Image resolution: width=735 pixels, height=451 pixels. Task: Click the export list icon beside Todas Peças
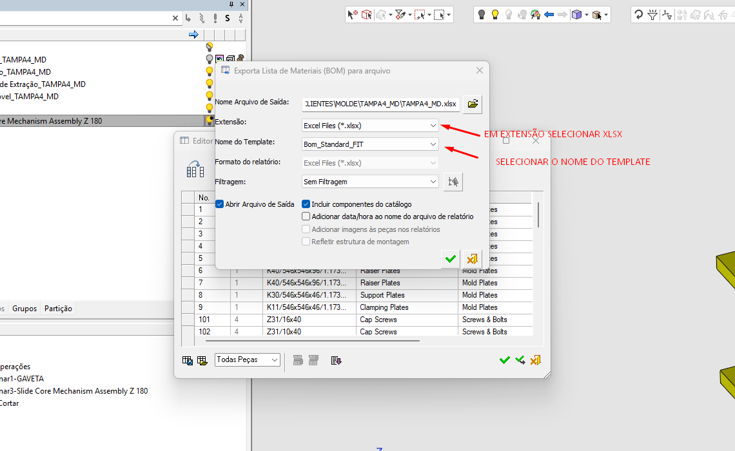(336, 360)
